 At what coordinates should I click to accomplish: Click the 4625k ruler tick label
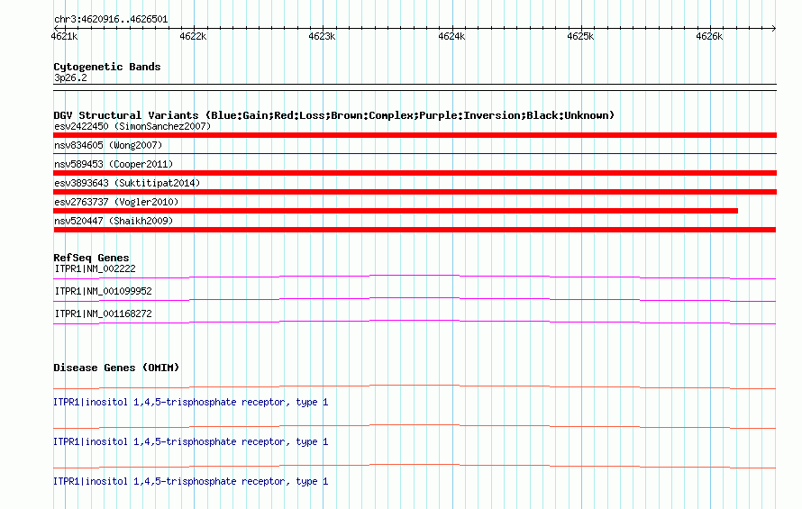click(580, 36)
